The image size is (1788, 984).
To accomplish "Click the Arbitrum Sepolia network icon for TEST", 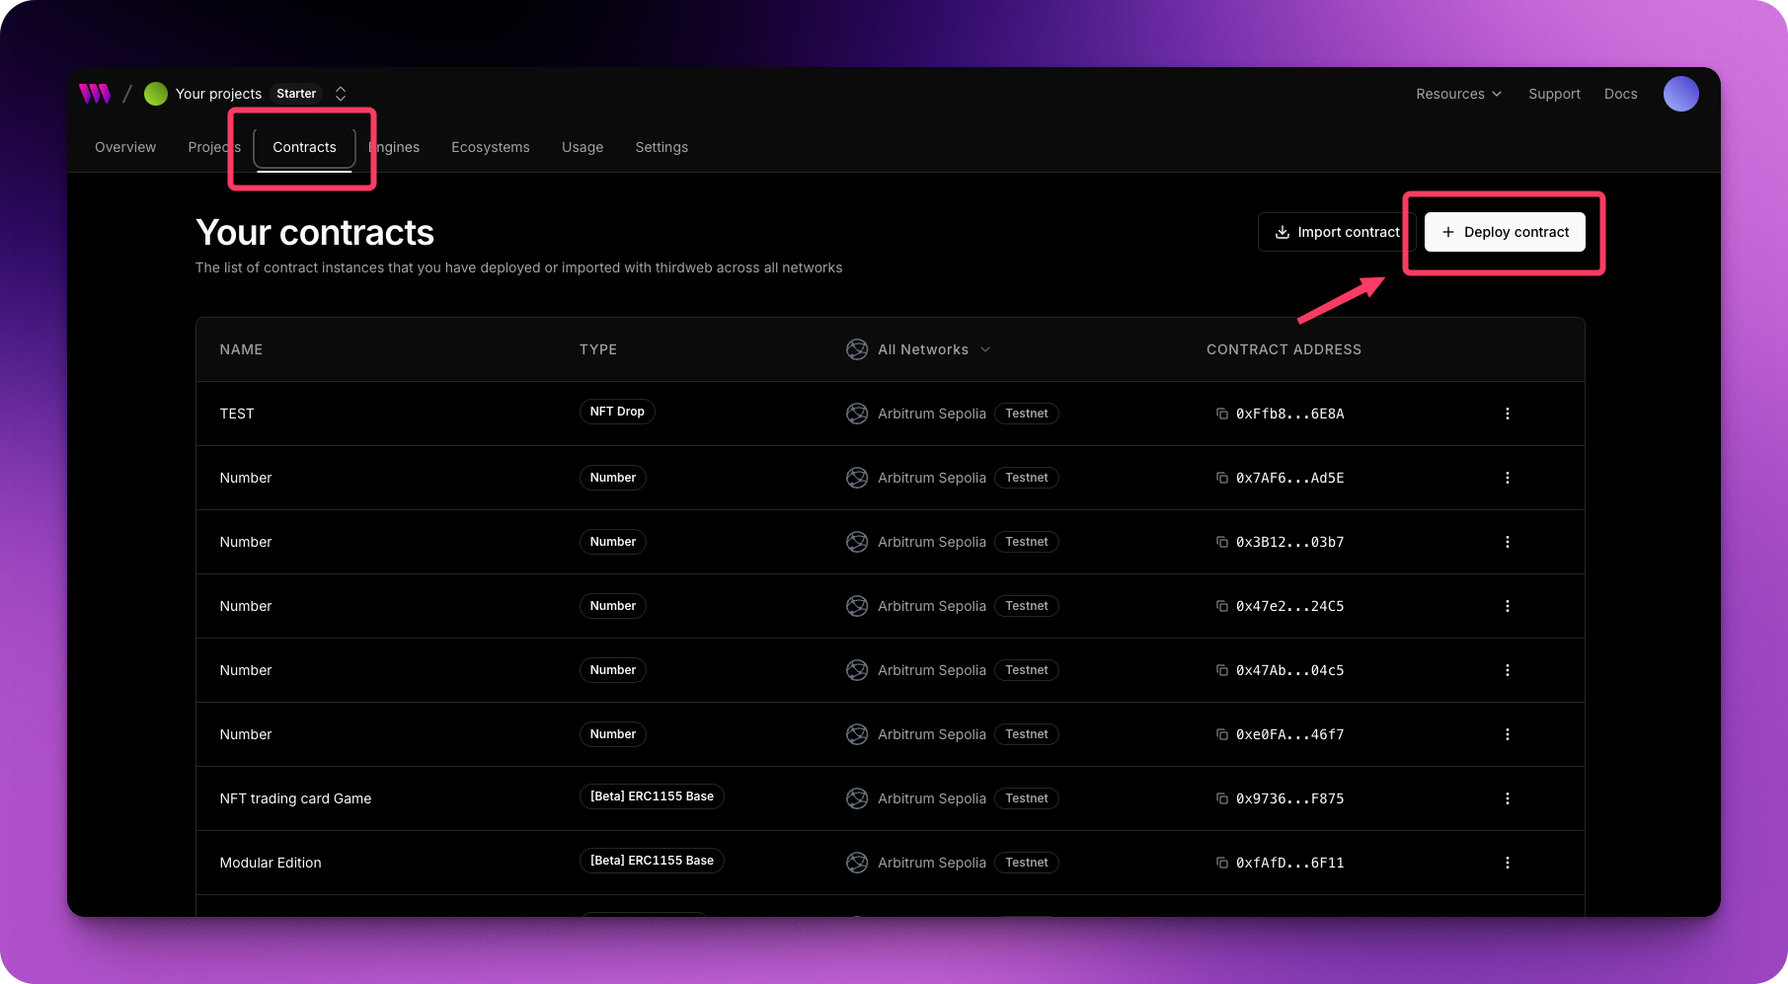I will click(x=857, y=414).
